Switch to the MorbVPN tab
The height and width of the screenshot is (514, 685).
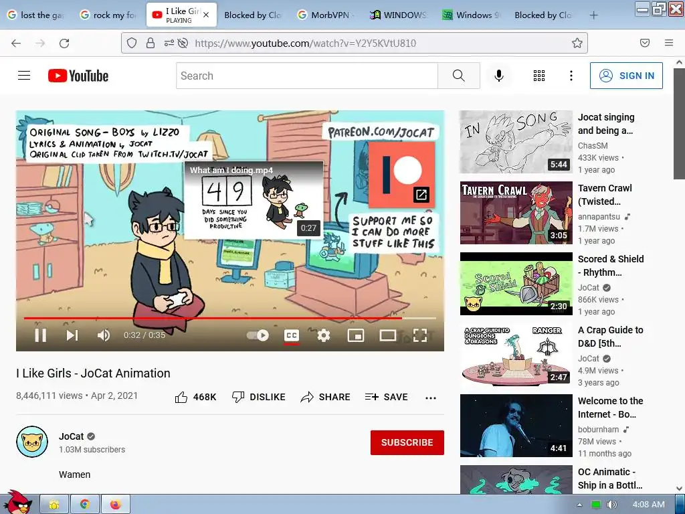325,15
